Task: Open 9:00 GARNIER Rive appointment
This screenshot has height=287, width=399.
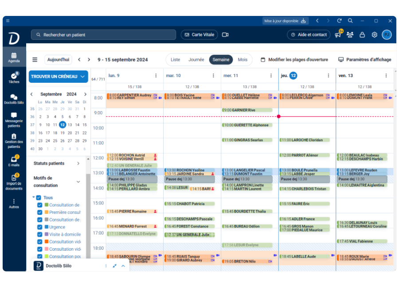Action: 247,110
